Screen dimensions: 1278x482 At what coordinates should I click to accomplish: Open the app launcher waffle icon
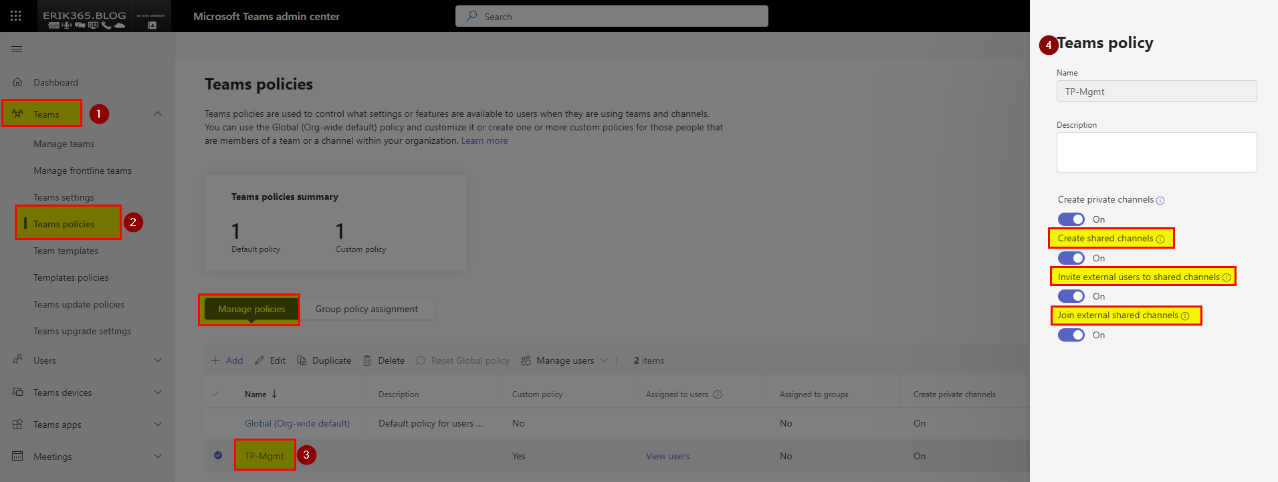click(16, 16)
